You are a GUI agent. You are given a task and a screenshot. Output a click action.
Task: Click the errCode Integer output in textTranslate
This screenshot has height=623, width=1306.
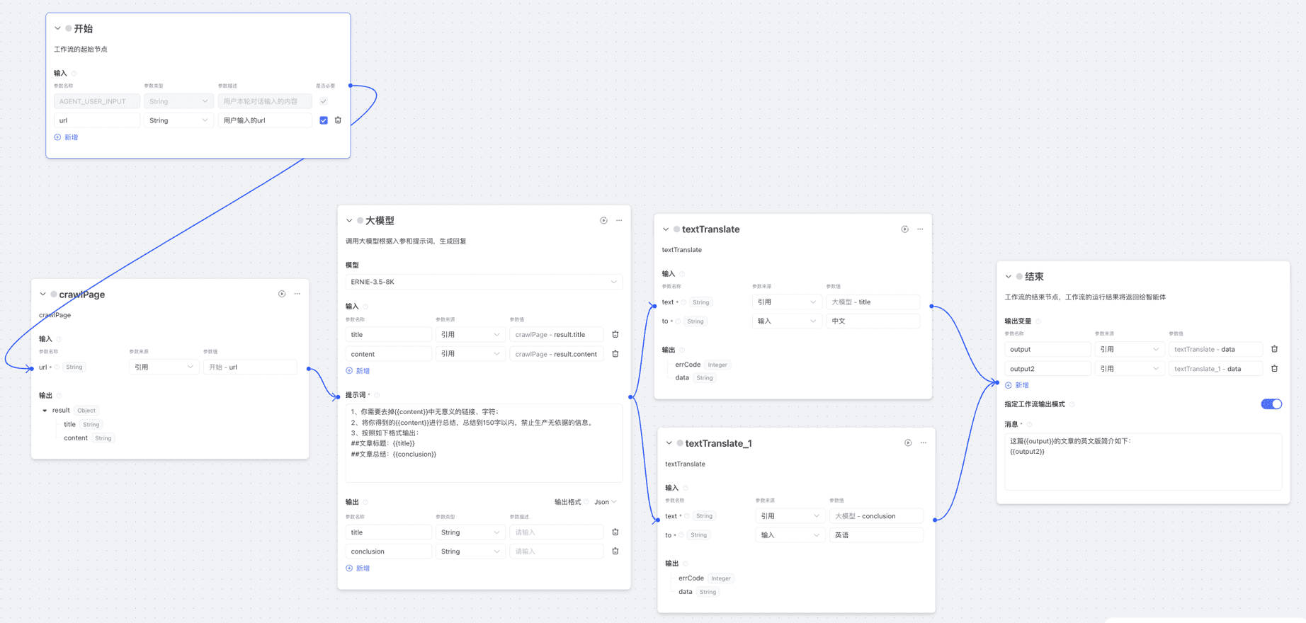[x=703, y=365]
